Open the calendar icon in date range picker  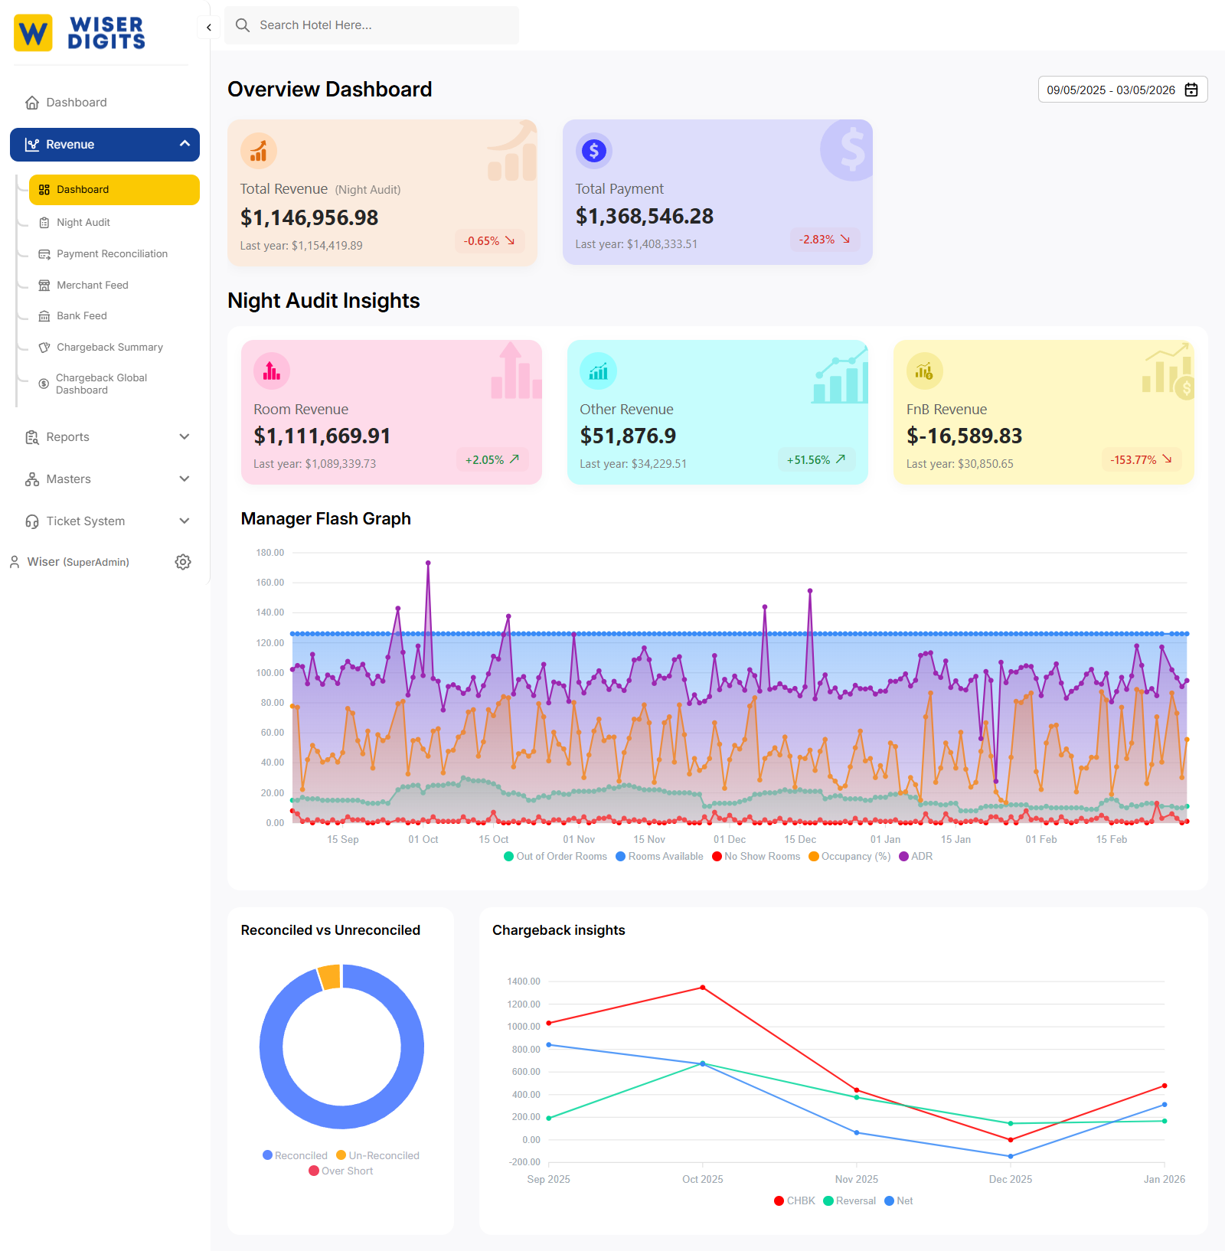(1191, 90)
